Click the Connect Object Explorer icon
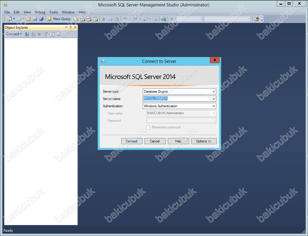 coord(27,34)
